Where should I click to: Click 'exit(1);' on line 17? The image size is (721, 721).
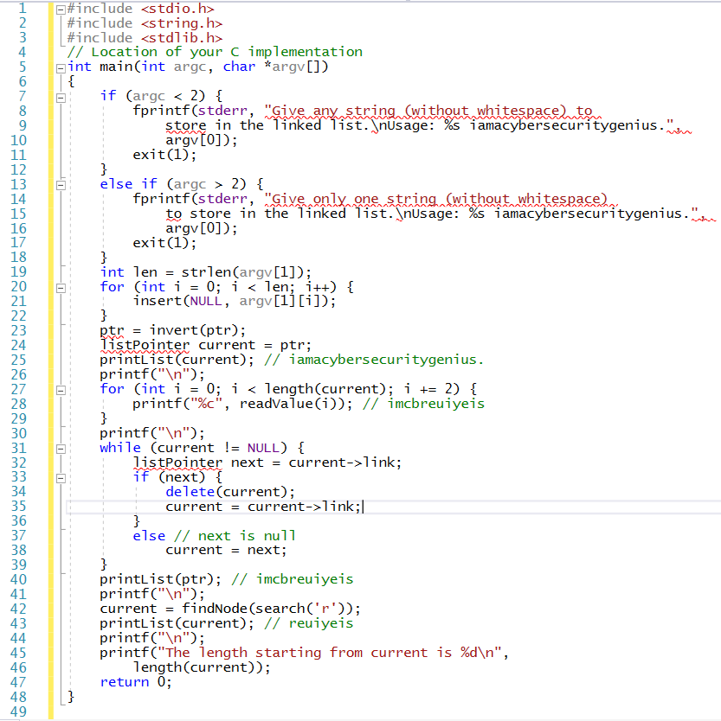[164, 243]
